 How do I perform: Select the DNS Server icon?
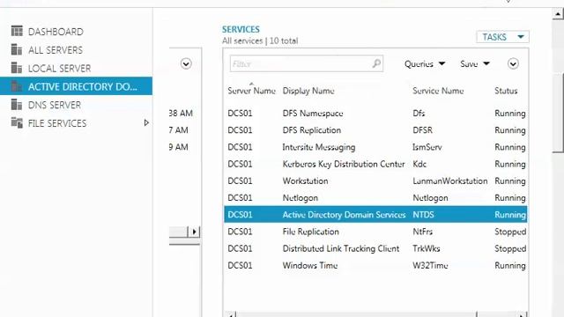17,105
